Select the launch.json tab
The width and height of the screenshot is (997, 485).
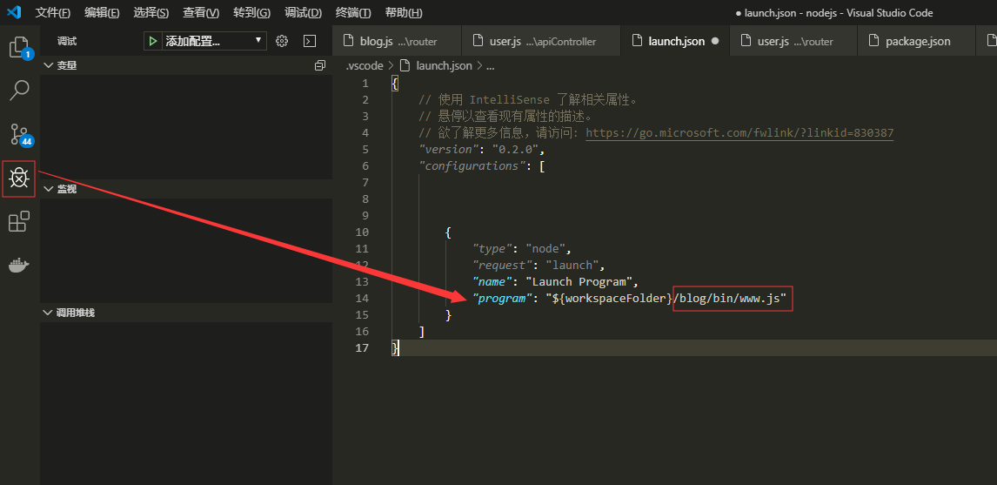675,41
